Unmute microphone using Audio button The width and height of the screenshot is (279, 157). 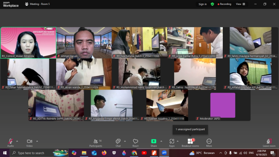pyautogui.click(x=10, y=143)
